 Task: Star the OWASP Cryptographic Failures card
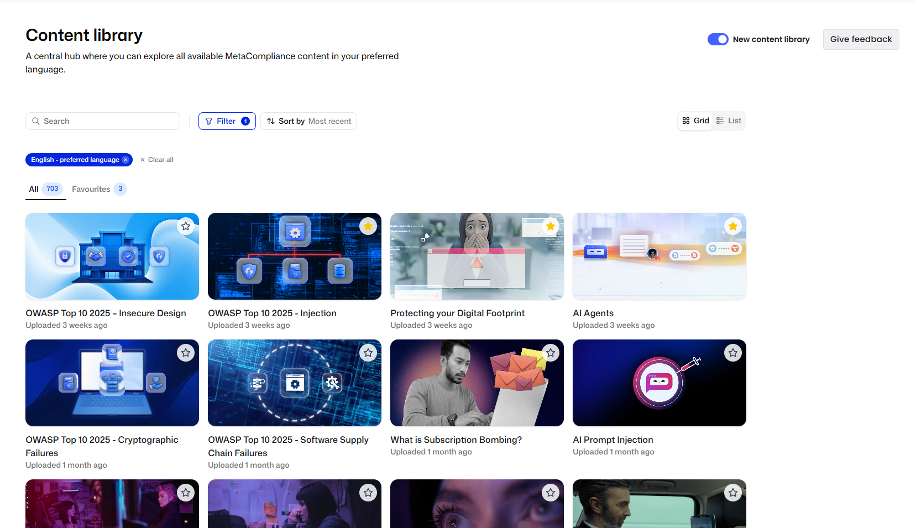tap(186, 353)
